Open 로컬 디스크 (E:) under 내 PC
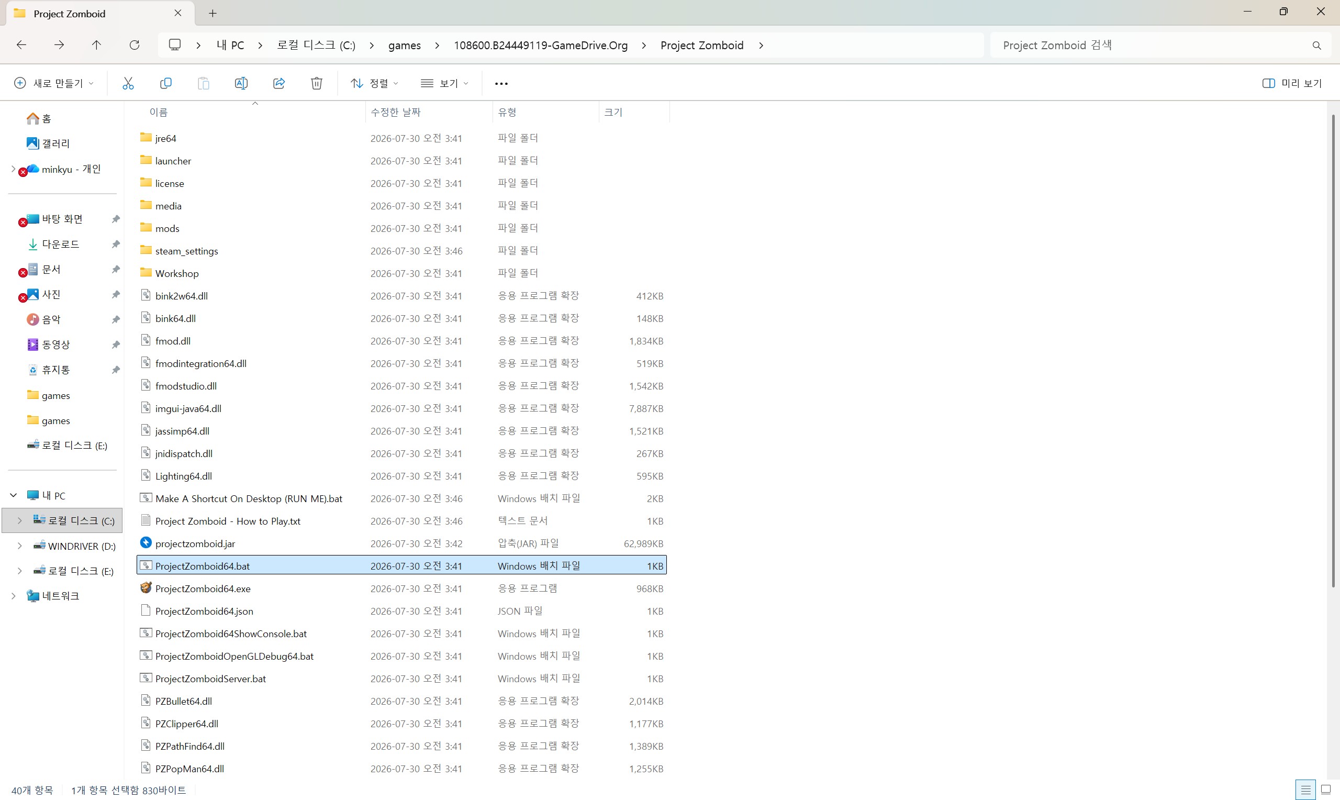This screenshot has height=800, width=1340. (x=81, y=571)
